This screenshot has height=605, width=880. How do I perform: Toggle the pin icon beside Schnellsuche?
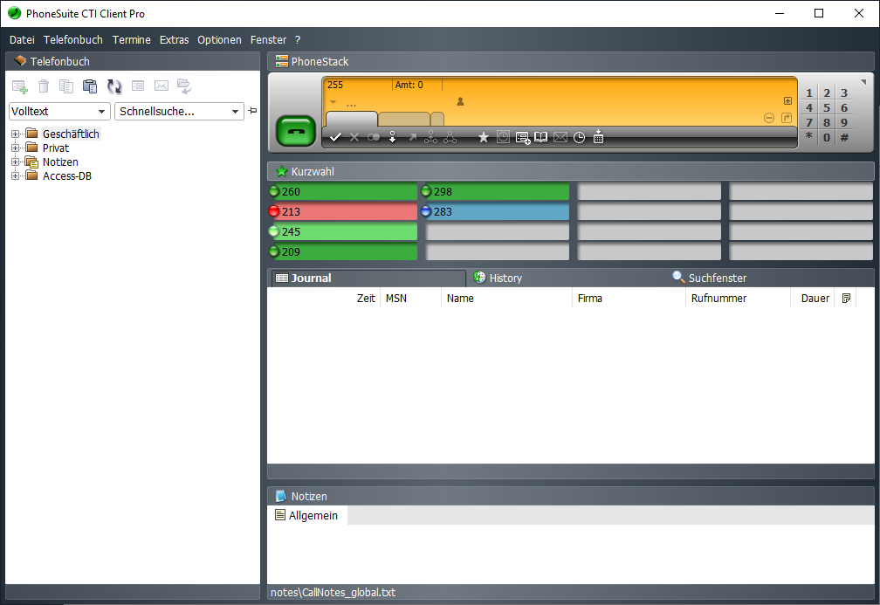pyautogui.click(x=253, y=111)
